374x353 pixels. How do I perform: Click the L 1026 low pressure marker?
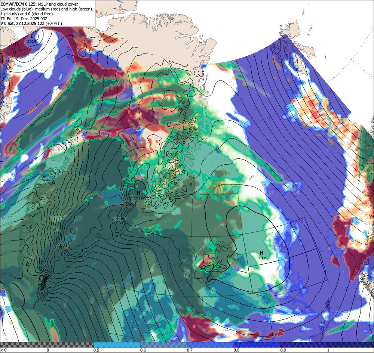(184, 130)
